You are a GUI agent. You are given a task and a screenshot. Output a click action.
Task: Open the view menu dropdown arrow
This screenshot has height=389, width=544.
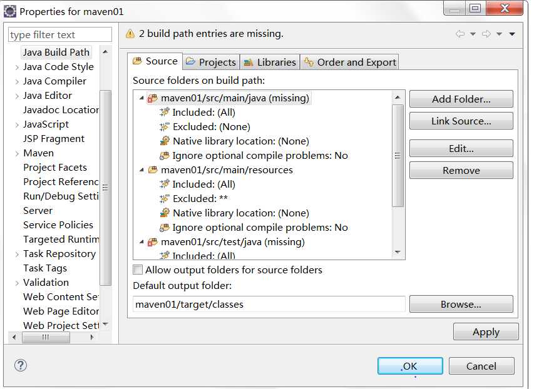(x=512, y=34)
